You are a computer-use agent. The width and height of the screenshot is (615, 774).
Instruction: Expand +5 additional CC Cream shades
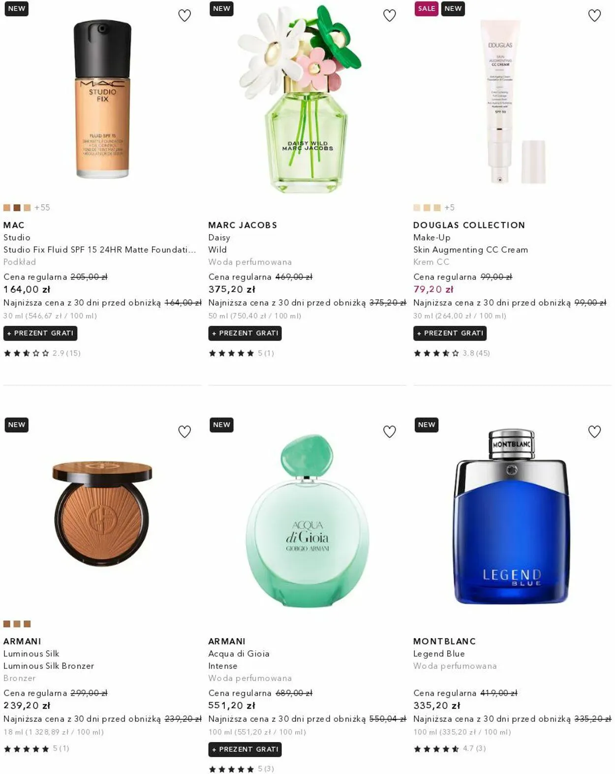pos(450,208)
